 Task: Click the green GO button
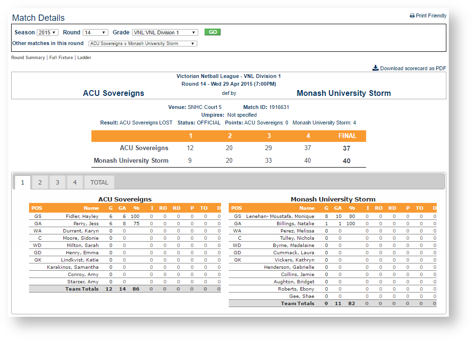[x=212, y=32]
